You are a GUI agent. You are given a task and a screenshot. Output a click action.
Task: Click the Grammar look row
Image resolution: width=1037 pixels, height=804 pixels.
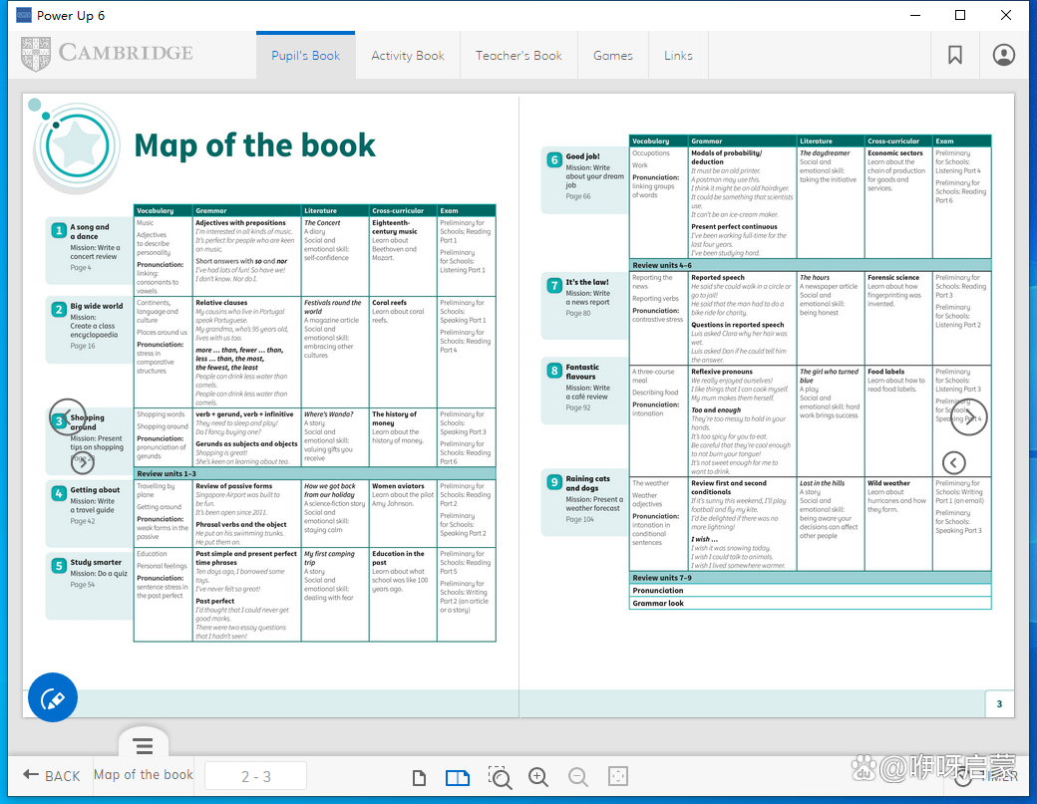pos(810,603)
